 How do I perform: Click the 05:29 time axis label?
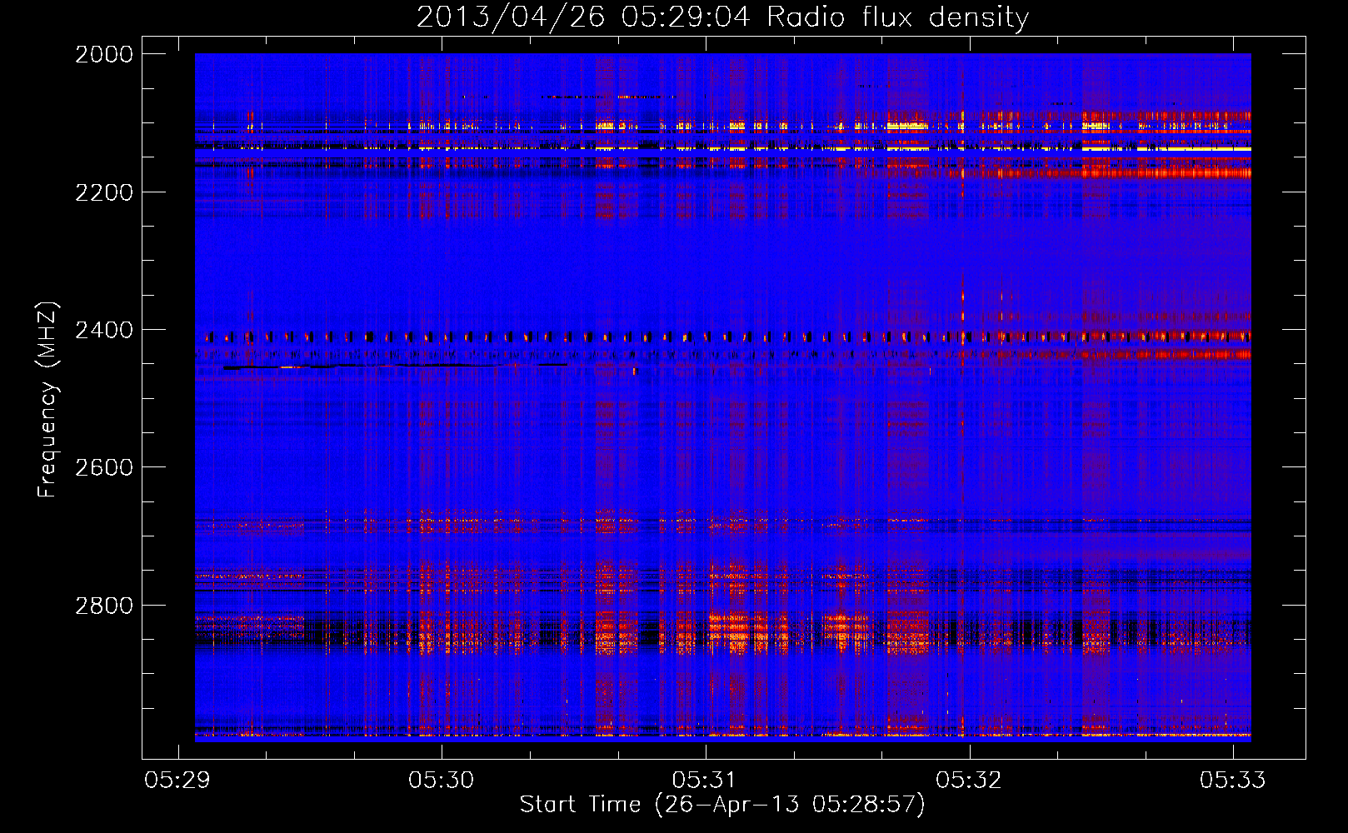click(177, 780)
